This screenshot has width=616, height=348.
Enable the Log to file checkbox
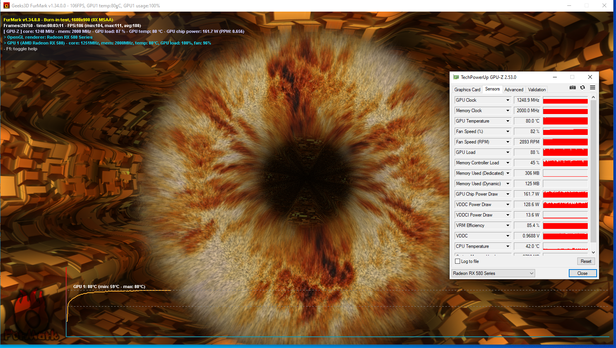pos(458,261)
